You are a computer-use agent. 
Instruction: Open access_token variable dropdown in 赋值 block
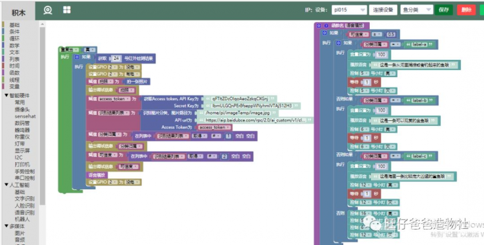tap(114, 99)
